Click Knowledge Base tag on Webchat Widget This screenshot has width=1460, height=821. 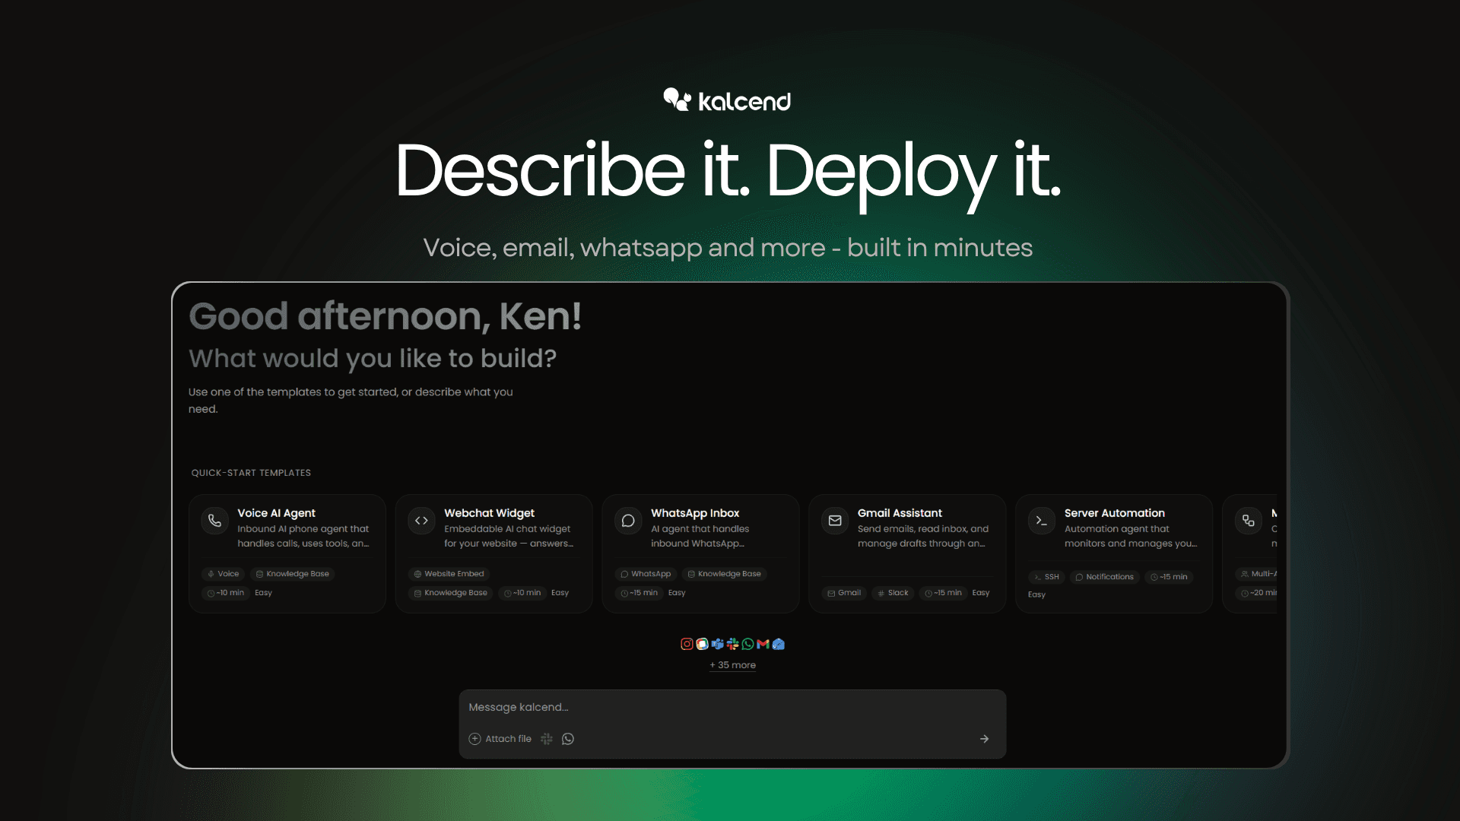[x=450, y=593]
